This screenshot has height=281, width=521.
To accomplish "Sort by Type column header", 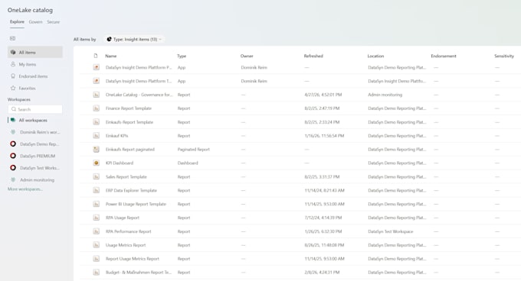I will pyautogui.click(x=182, y=56).
